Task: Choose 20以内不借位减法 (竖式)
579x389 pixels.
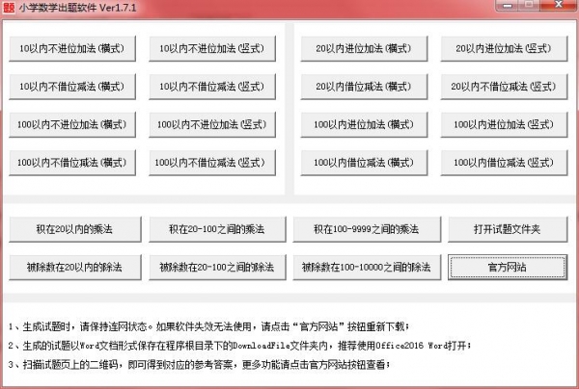Action: tap(504, 87)
